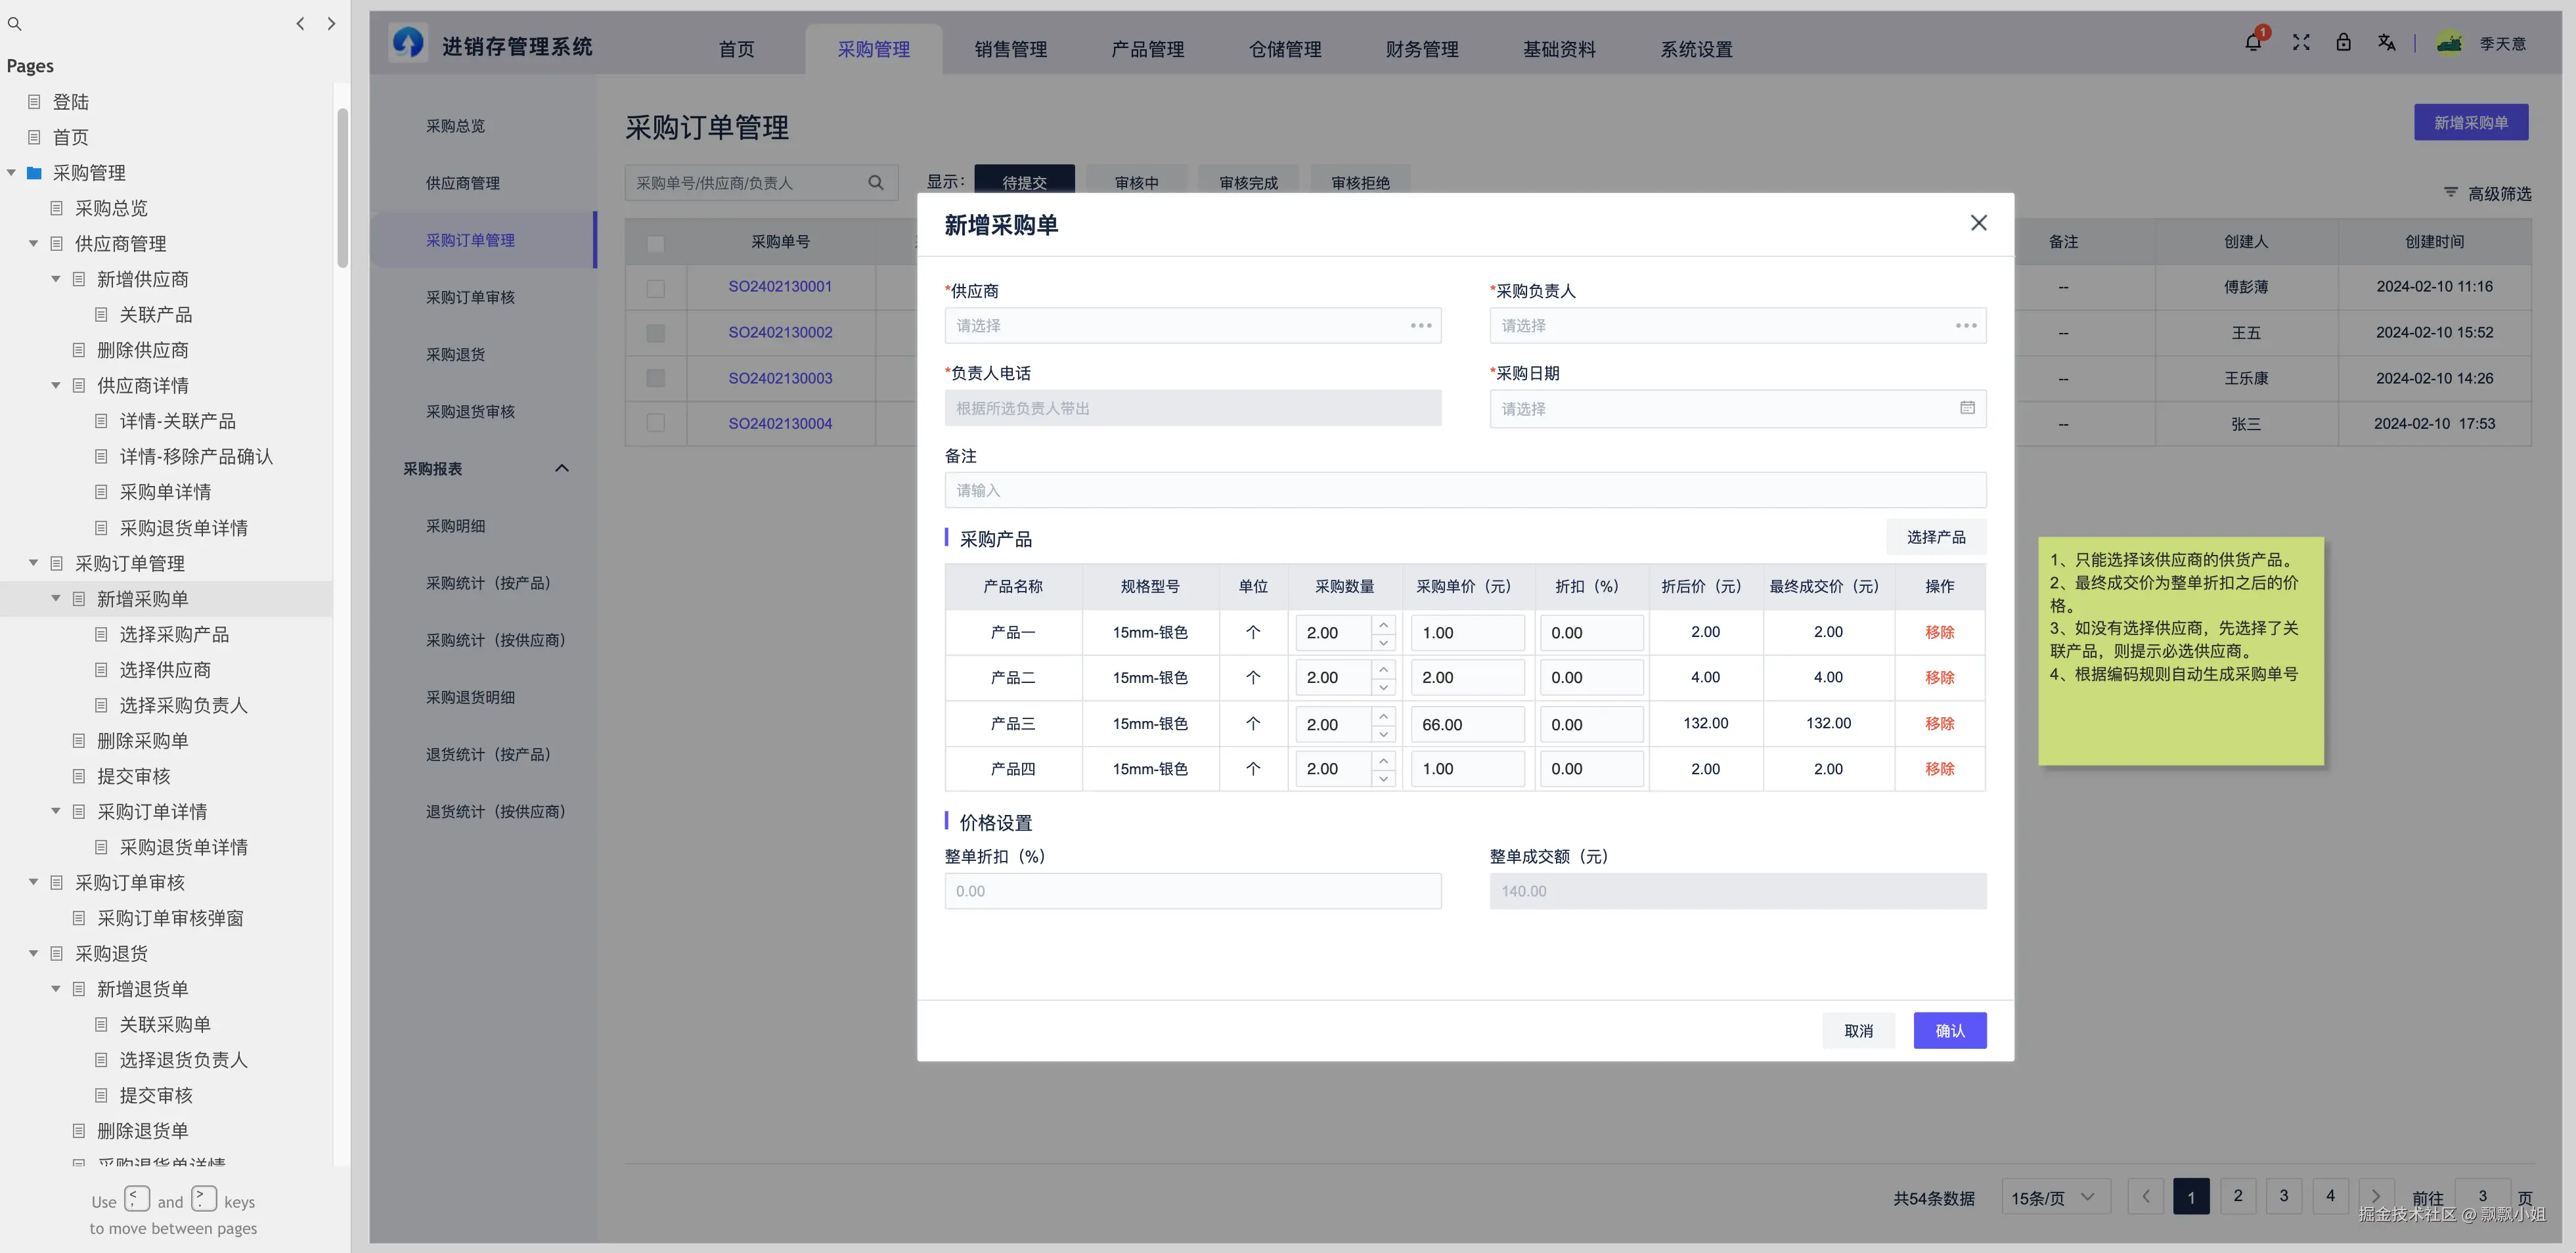Image resolution: width=2576 pixels, height=1253 pixels.
Task: Open the calendar icon for 采购日期
Action: [1968, 408]
